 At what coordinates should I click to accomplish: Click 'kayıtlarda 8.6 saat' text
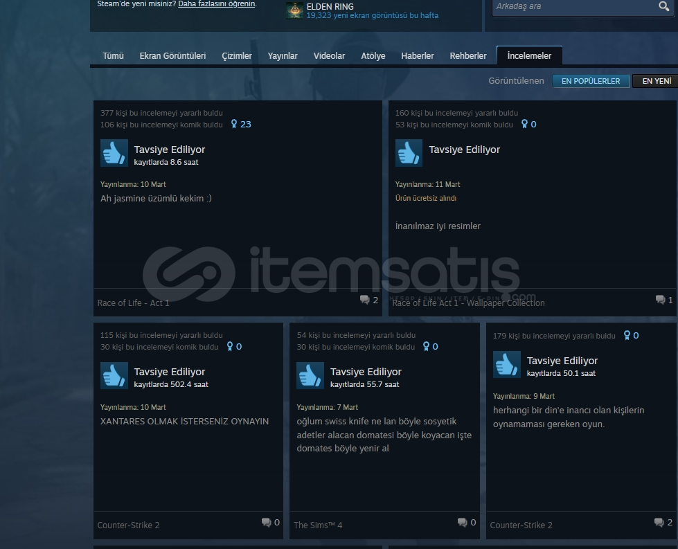(166, 162)
